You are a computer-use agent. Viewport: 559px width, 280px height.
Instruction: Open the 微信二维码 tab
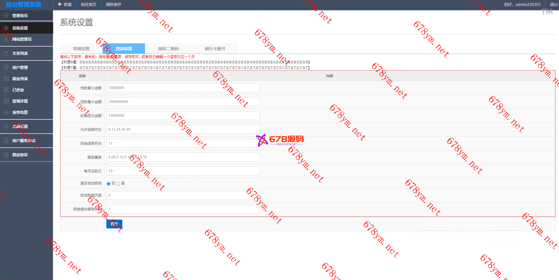(x=168, y=49)
